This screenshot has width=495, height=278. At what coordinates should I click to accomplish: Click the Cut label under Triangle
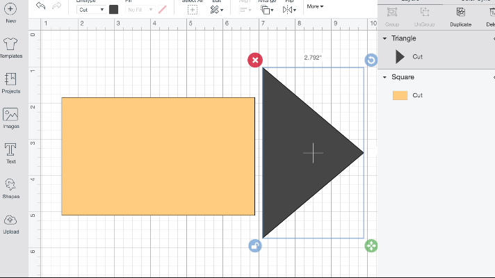click(417, 57)
